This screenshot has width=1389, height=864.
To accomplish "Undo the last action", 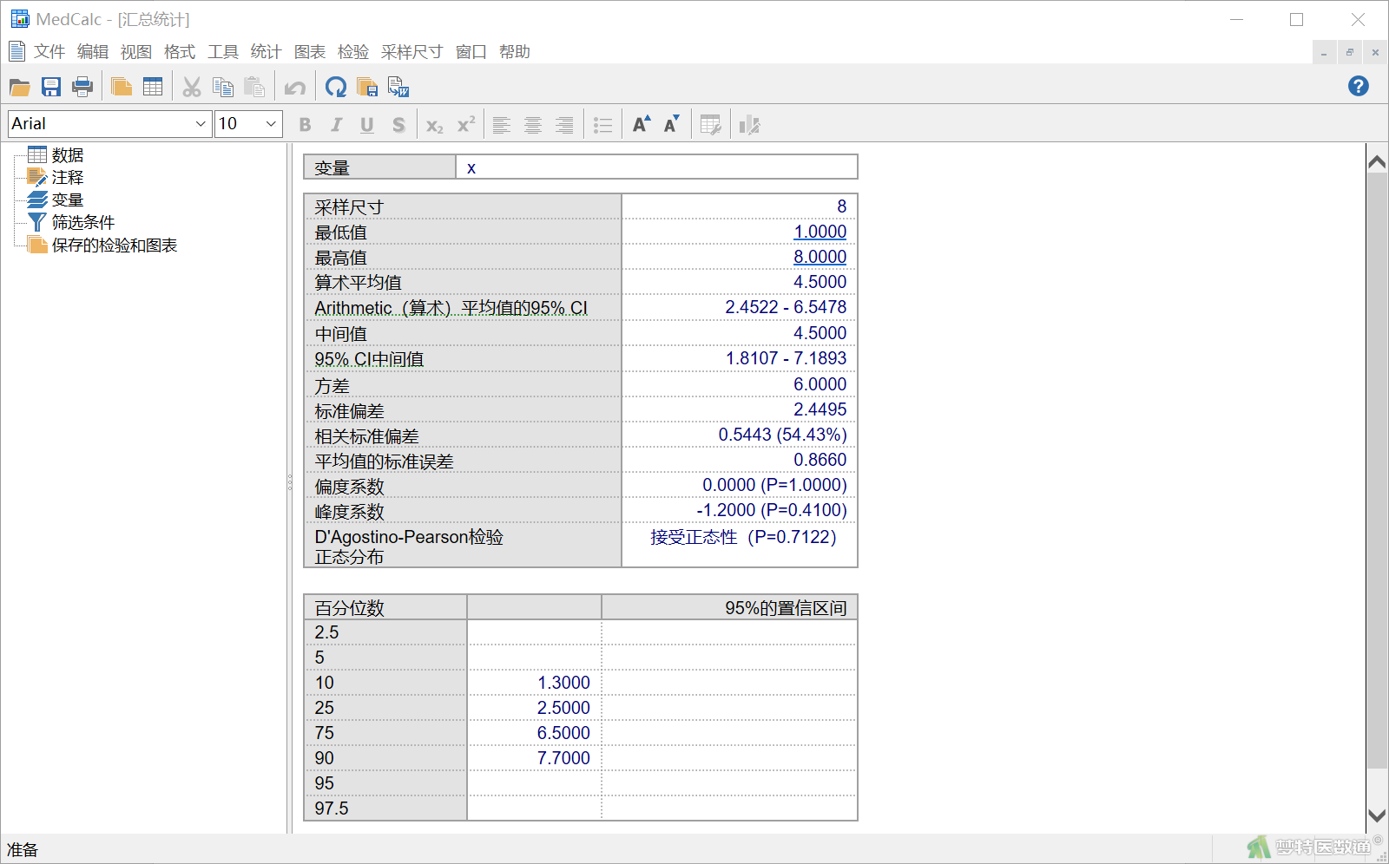I will pos(295,87).
